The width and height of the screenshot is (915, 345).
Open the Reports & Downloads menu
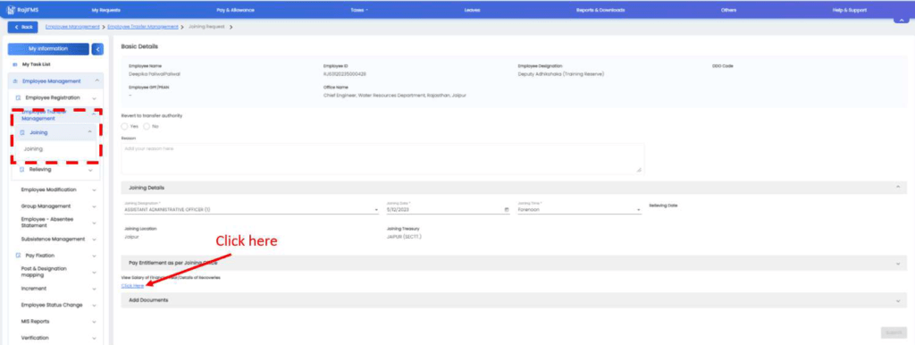(600, 10)
